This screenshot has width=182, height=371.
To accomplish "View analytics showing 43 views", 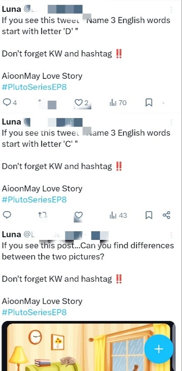I will 118,215.
